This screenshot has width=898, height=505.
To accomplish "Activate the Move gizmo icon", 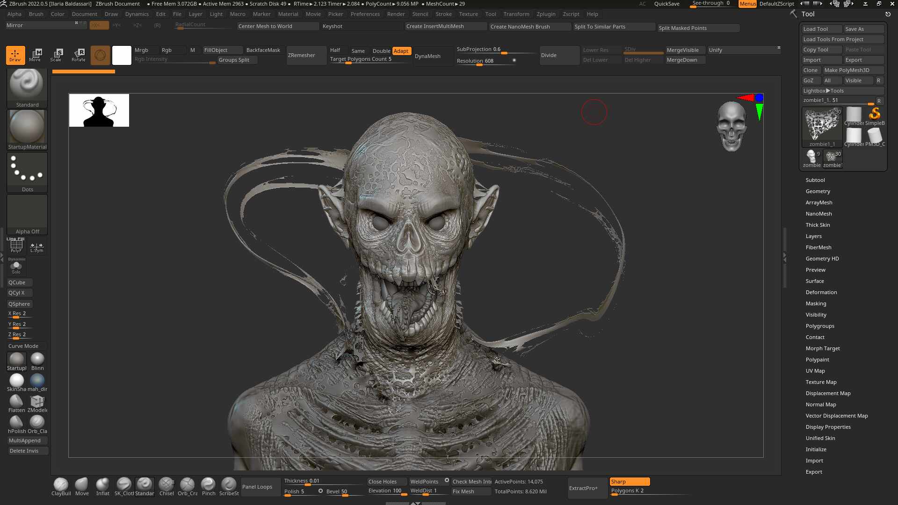I will [x=35, y=55].
